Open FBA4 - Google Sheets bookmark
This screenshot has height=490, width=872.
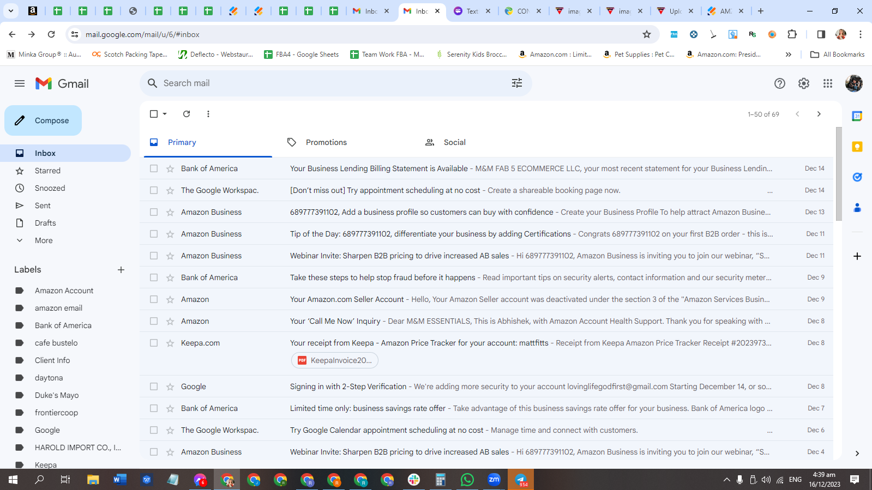pos(301,55)
